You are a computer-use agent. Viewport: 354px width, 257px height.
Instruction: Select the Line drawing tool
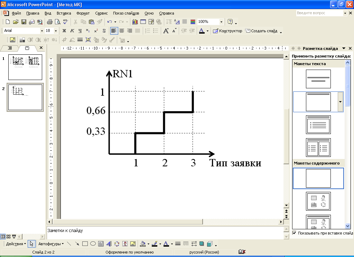69,244
